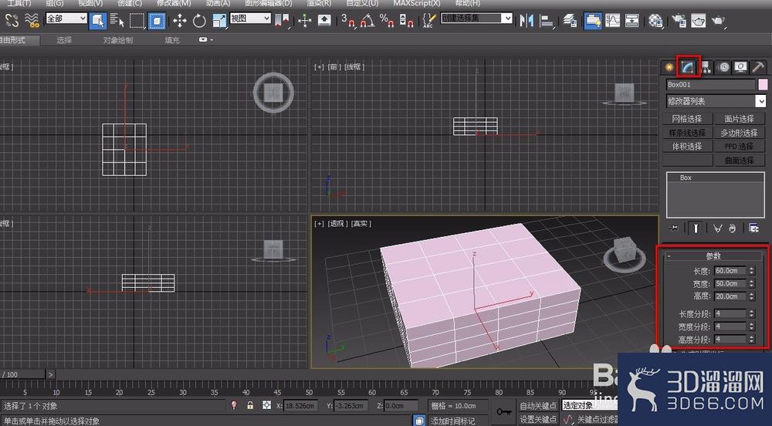Activate the Select Object tool
Viewport: 772px width, 426px height.
98,21
